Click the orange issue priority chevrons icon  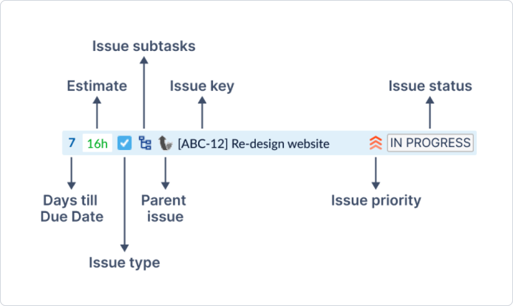375,143
